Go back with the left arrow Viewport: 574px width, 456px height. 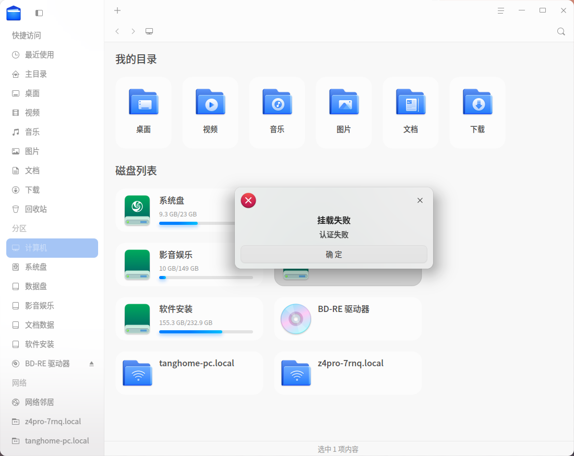point(117,31)
